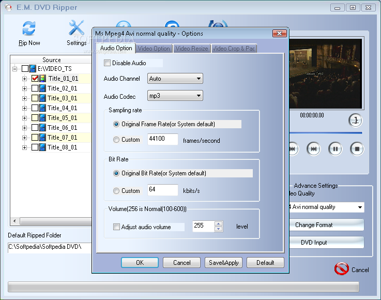Open the Audio Channel dropdown
381x300 pixels.
175,79
